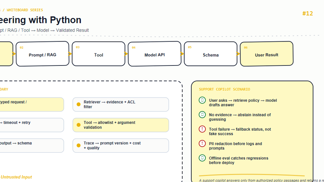Click the typed request card
324x182 pixels.
(32, 105)
